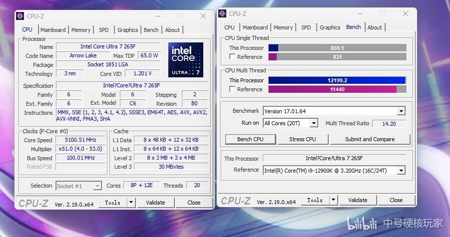The width and height of the screenshot is (450, 237).
Task: Click the Bench CPU button
Action: tap(250, 139)
